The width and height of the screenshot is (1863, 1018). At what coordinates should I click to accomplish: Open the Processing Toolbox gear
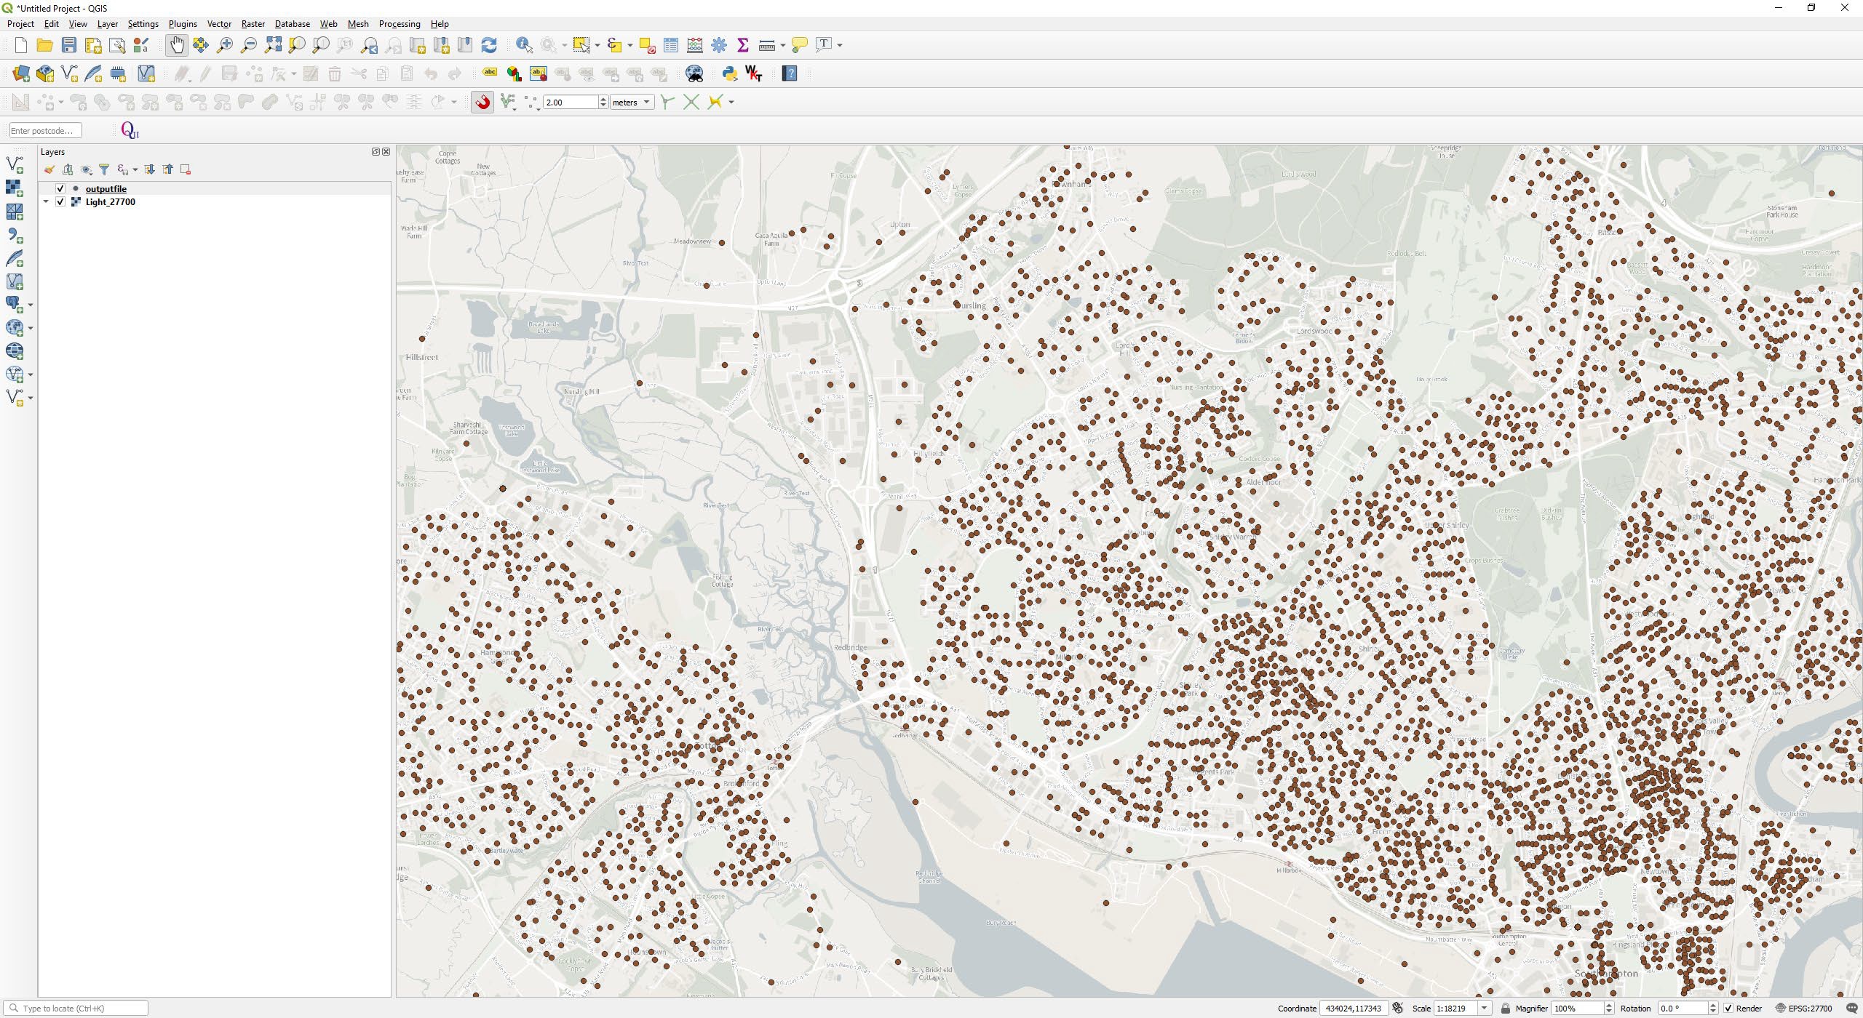719,45
